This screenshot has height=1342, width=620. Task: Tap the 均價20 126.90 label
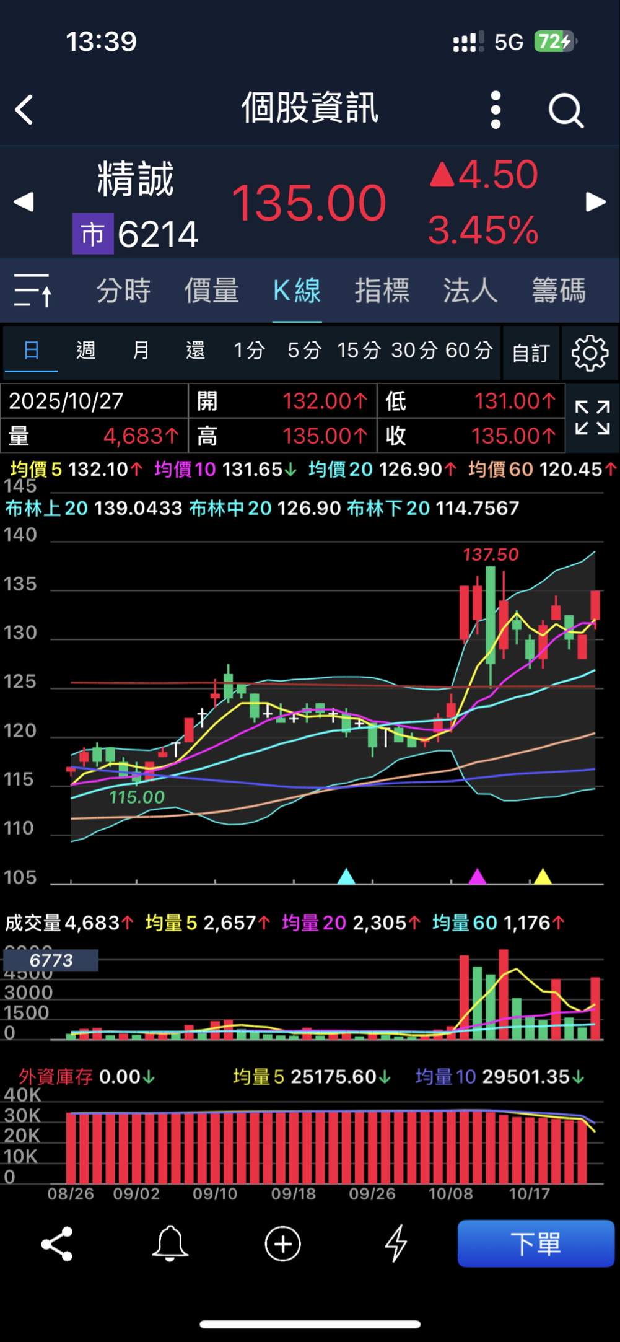pos(383,470)
